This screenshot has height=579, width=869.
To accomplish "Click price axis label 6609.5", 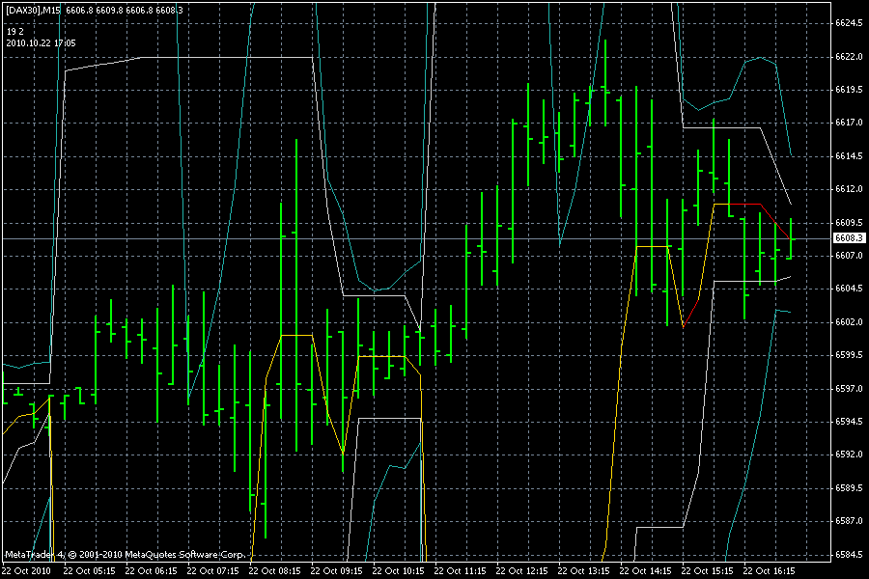I will point(849,222).
